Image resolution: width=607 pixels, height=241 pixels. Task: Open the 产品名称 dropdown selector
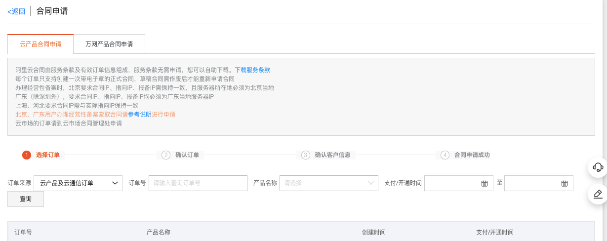point(324,183)
